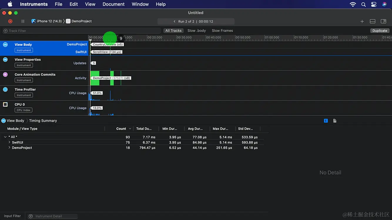Open the Window menu

tap(140, 4)
